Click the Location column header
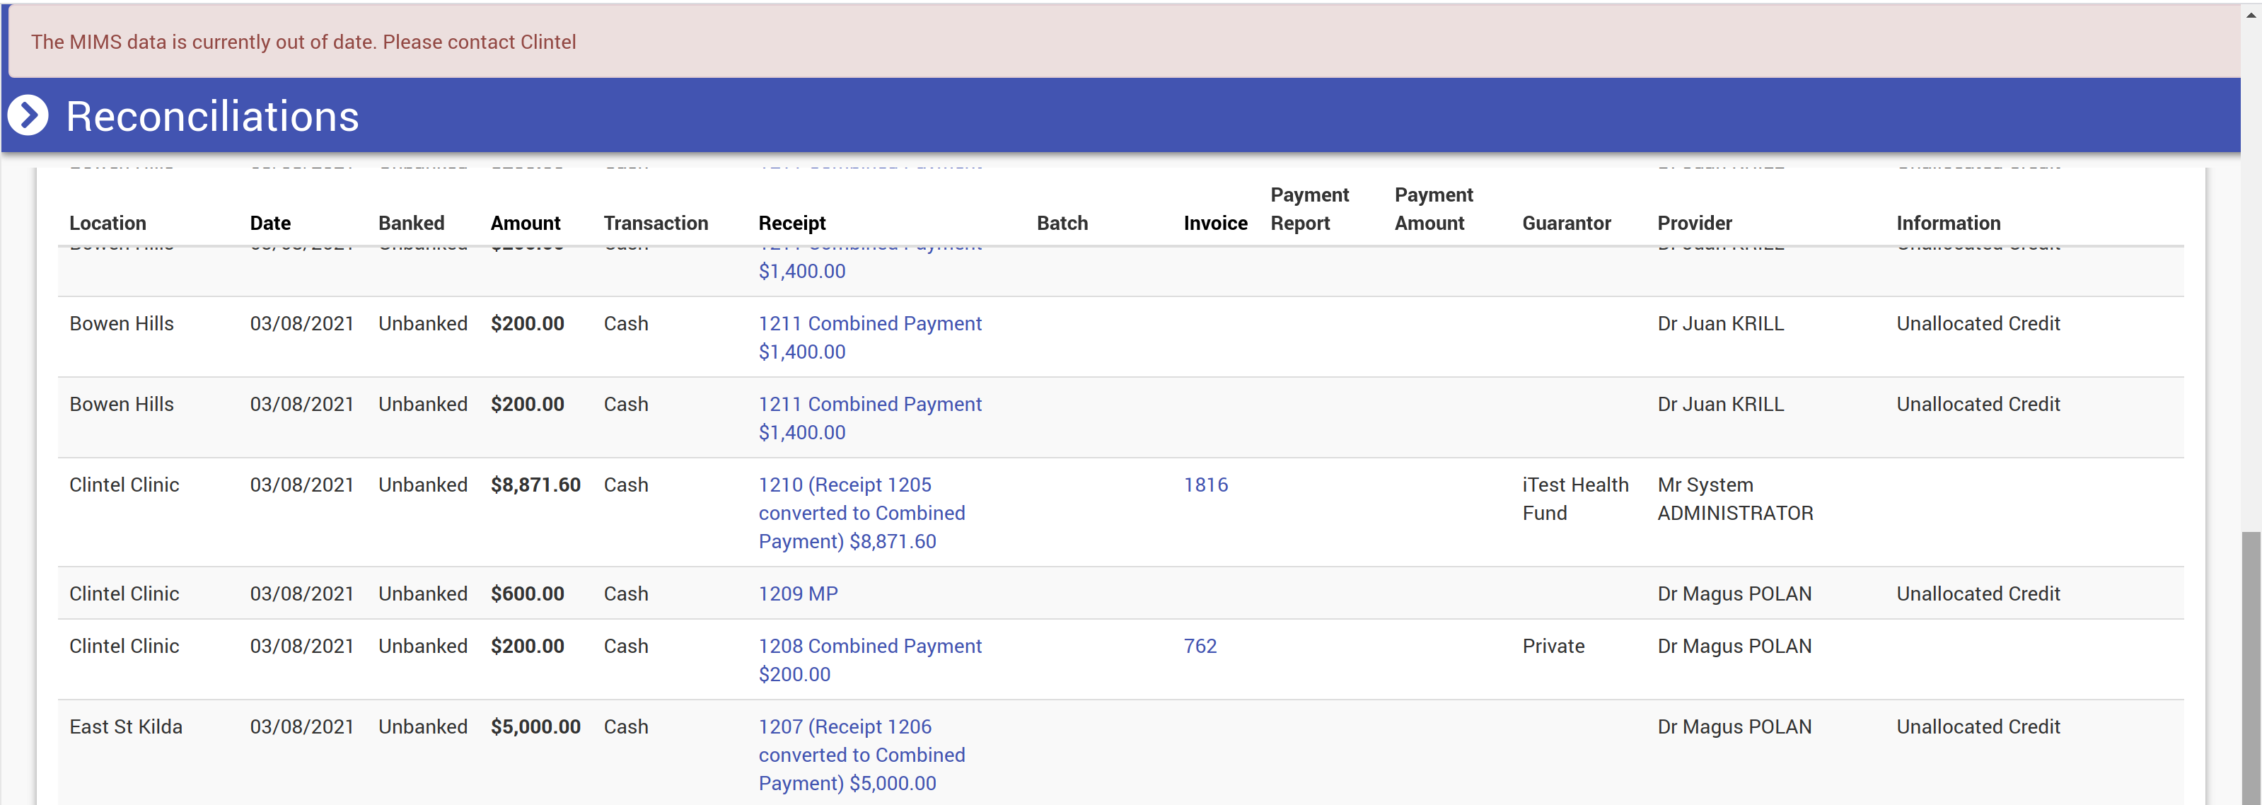The image size is (2262, 805). (107, 223)
